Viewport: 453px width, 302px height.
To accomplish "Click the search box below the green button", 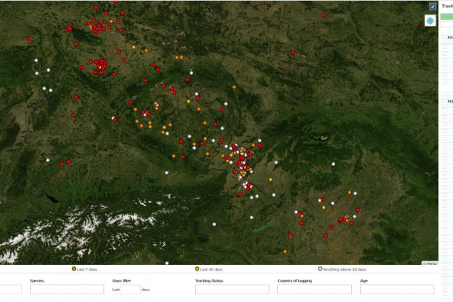I will tap(446, 24).
